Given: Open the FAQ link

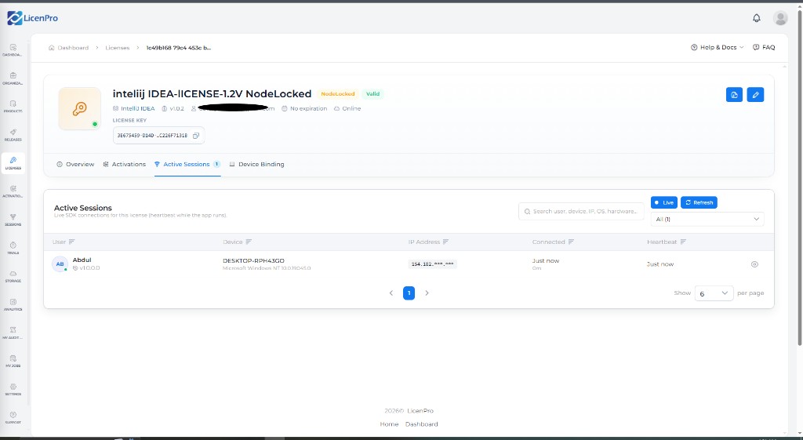Looking at the screenshot, I should pyautogui.click(x=764, y=47).
